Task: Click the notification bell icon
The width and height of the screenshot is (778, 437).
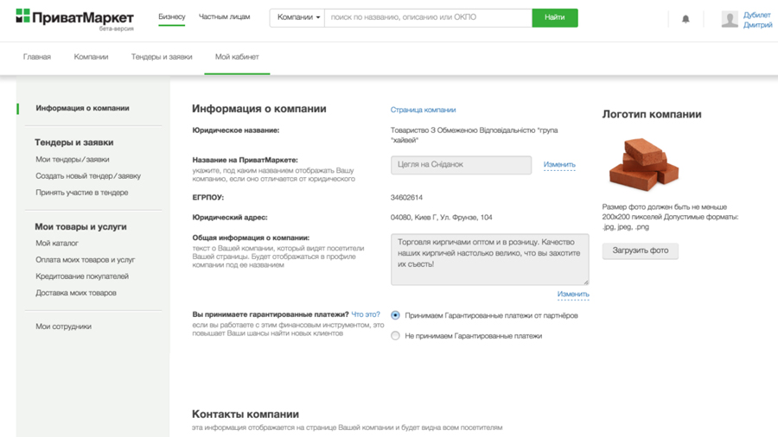Action: click(686, 18)
